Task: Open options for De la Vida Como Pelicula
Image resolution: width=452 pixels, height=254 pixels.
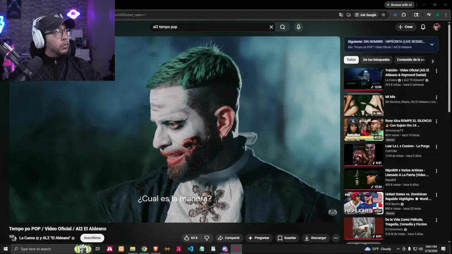Action: click(436, 220)
